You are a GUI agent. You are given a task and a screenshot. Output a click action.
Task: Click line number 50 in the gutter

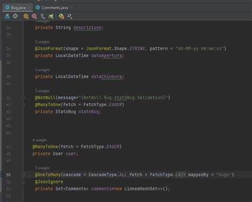click(9, 175)
